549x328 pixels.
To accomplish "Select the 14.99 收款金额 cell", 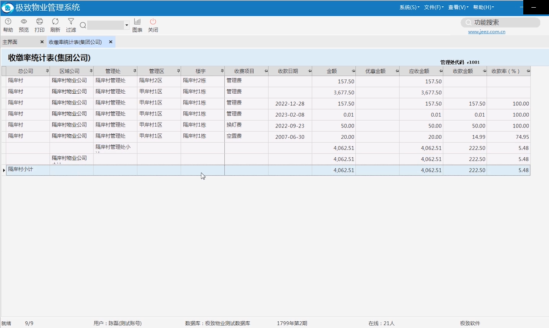I will click(x=465, y=137).
